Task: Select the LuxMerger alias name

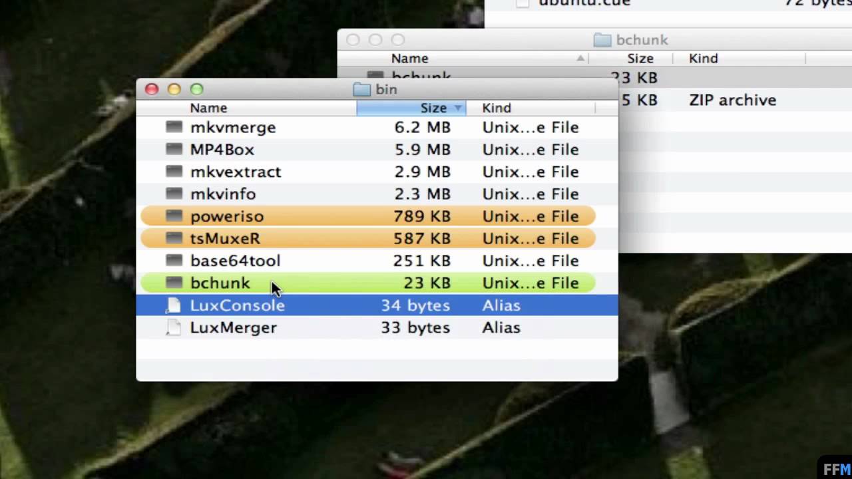Action: click(x=234, y=327)
